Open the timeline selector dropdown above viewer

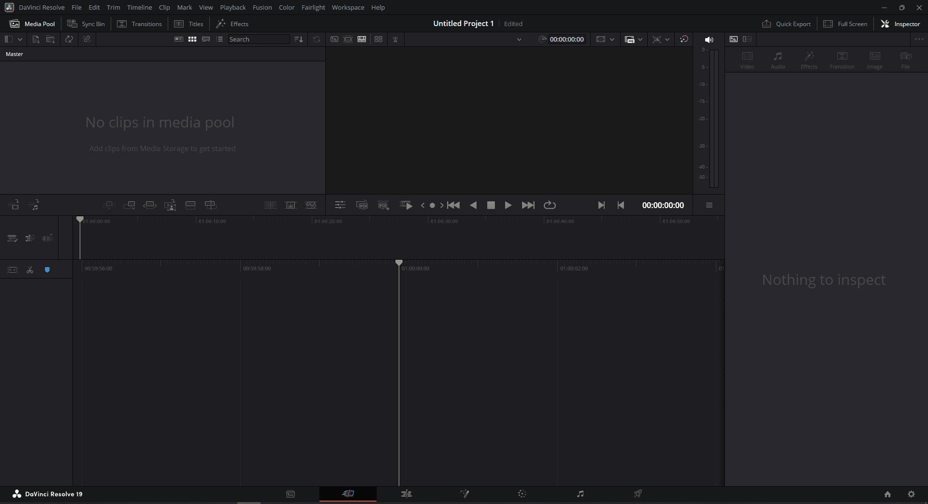pyautogui.click(x=519, y=40)
